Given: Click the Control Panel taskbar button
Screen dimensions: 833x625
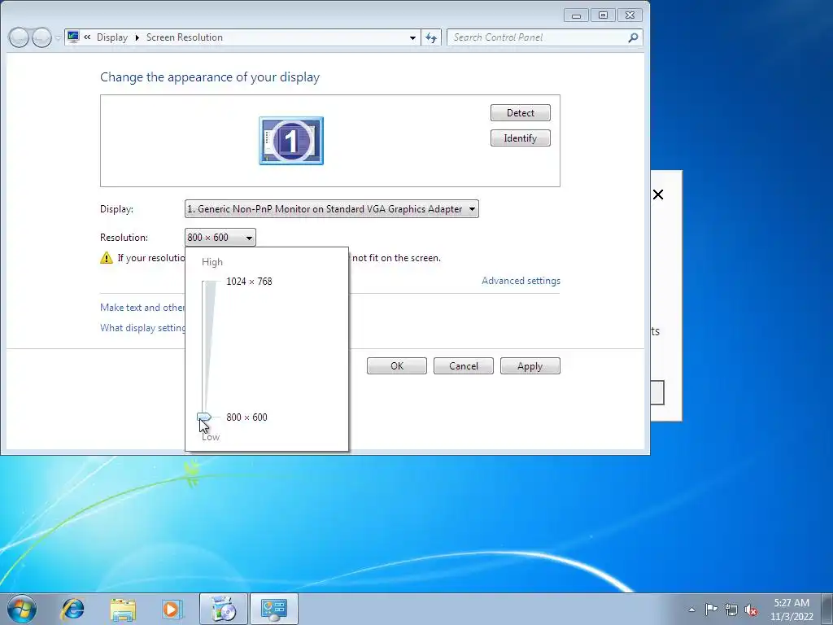Looking at the screenshot, I should click(x=274, y=609).
